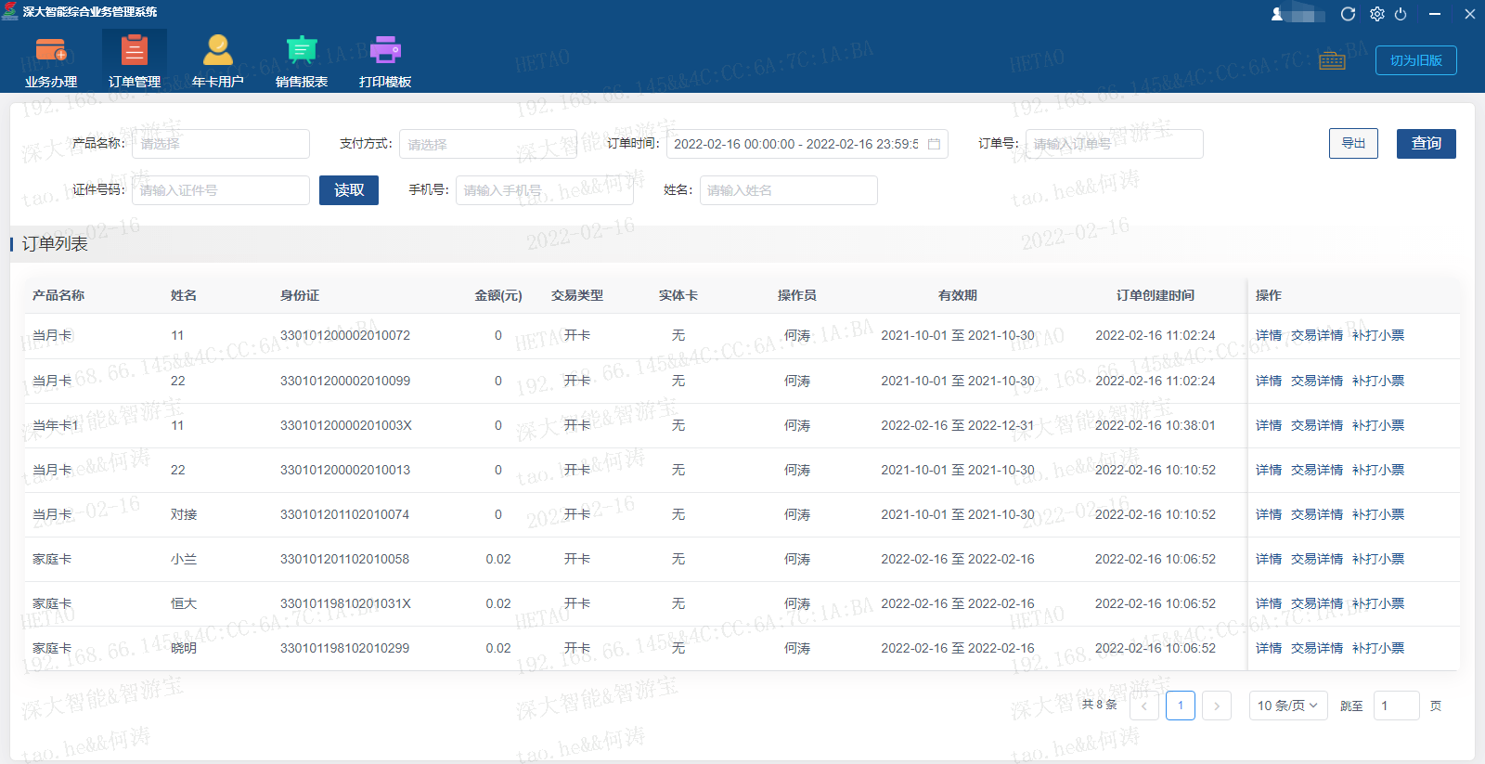
Task: Expand the 产品名称 dropdown
Action: [221, 144]
